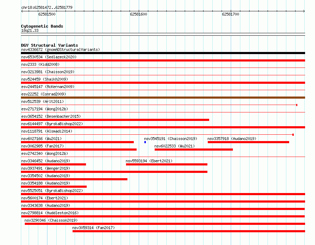Open nsv3213981 (Chaisson2019) variant entry
This screenshot has width=315, height=245.
coord(48,72)
